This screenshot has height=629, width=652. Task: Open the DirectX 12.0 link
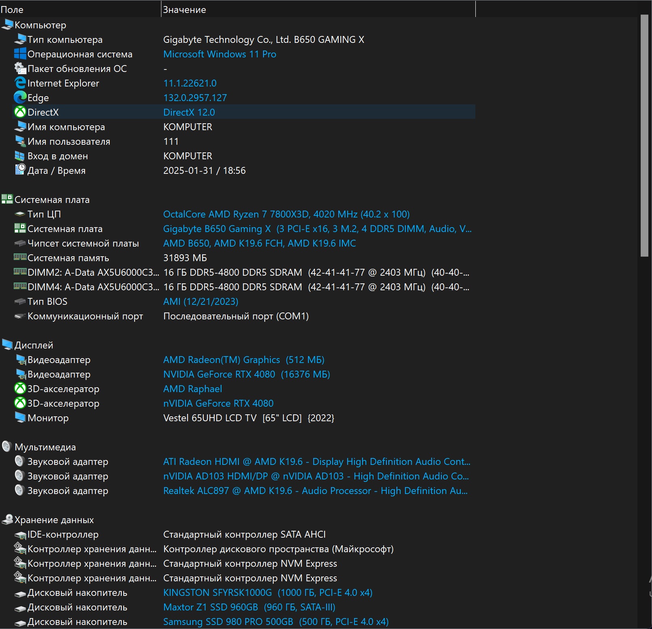click(x=189, y=112)
